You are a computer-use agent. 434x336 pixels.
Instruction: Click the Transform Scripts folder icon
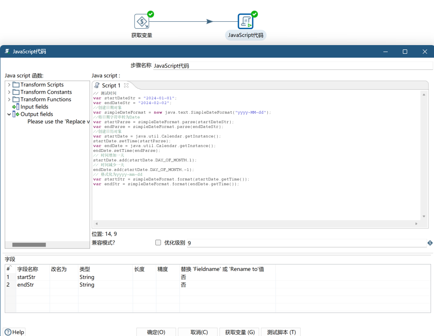click(x=16, y=85)
